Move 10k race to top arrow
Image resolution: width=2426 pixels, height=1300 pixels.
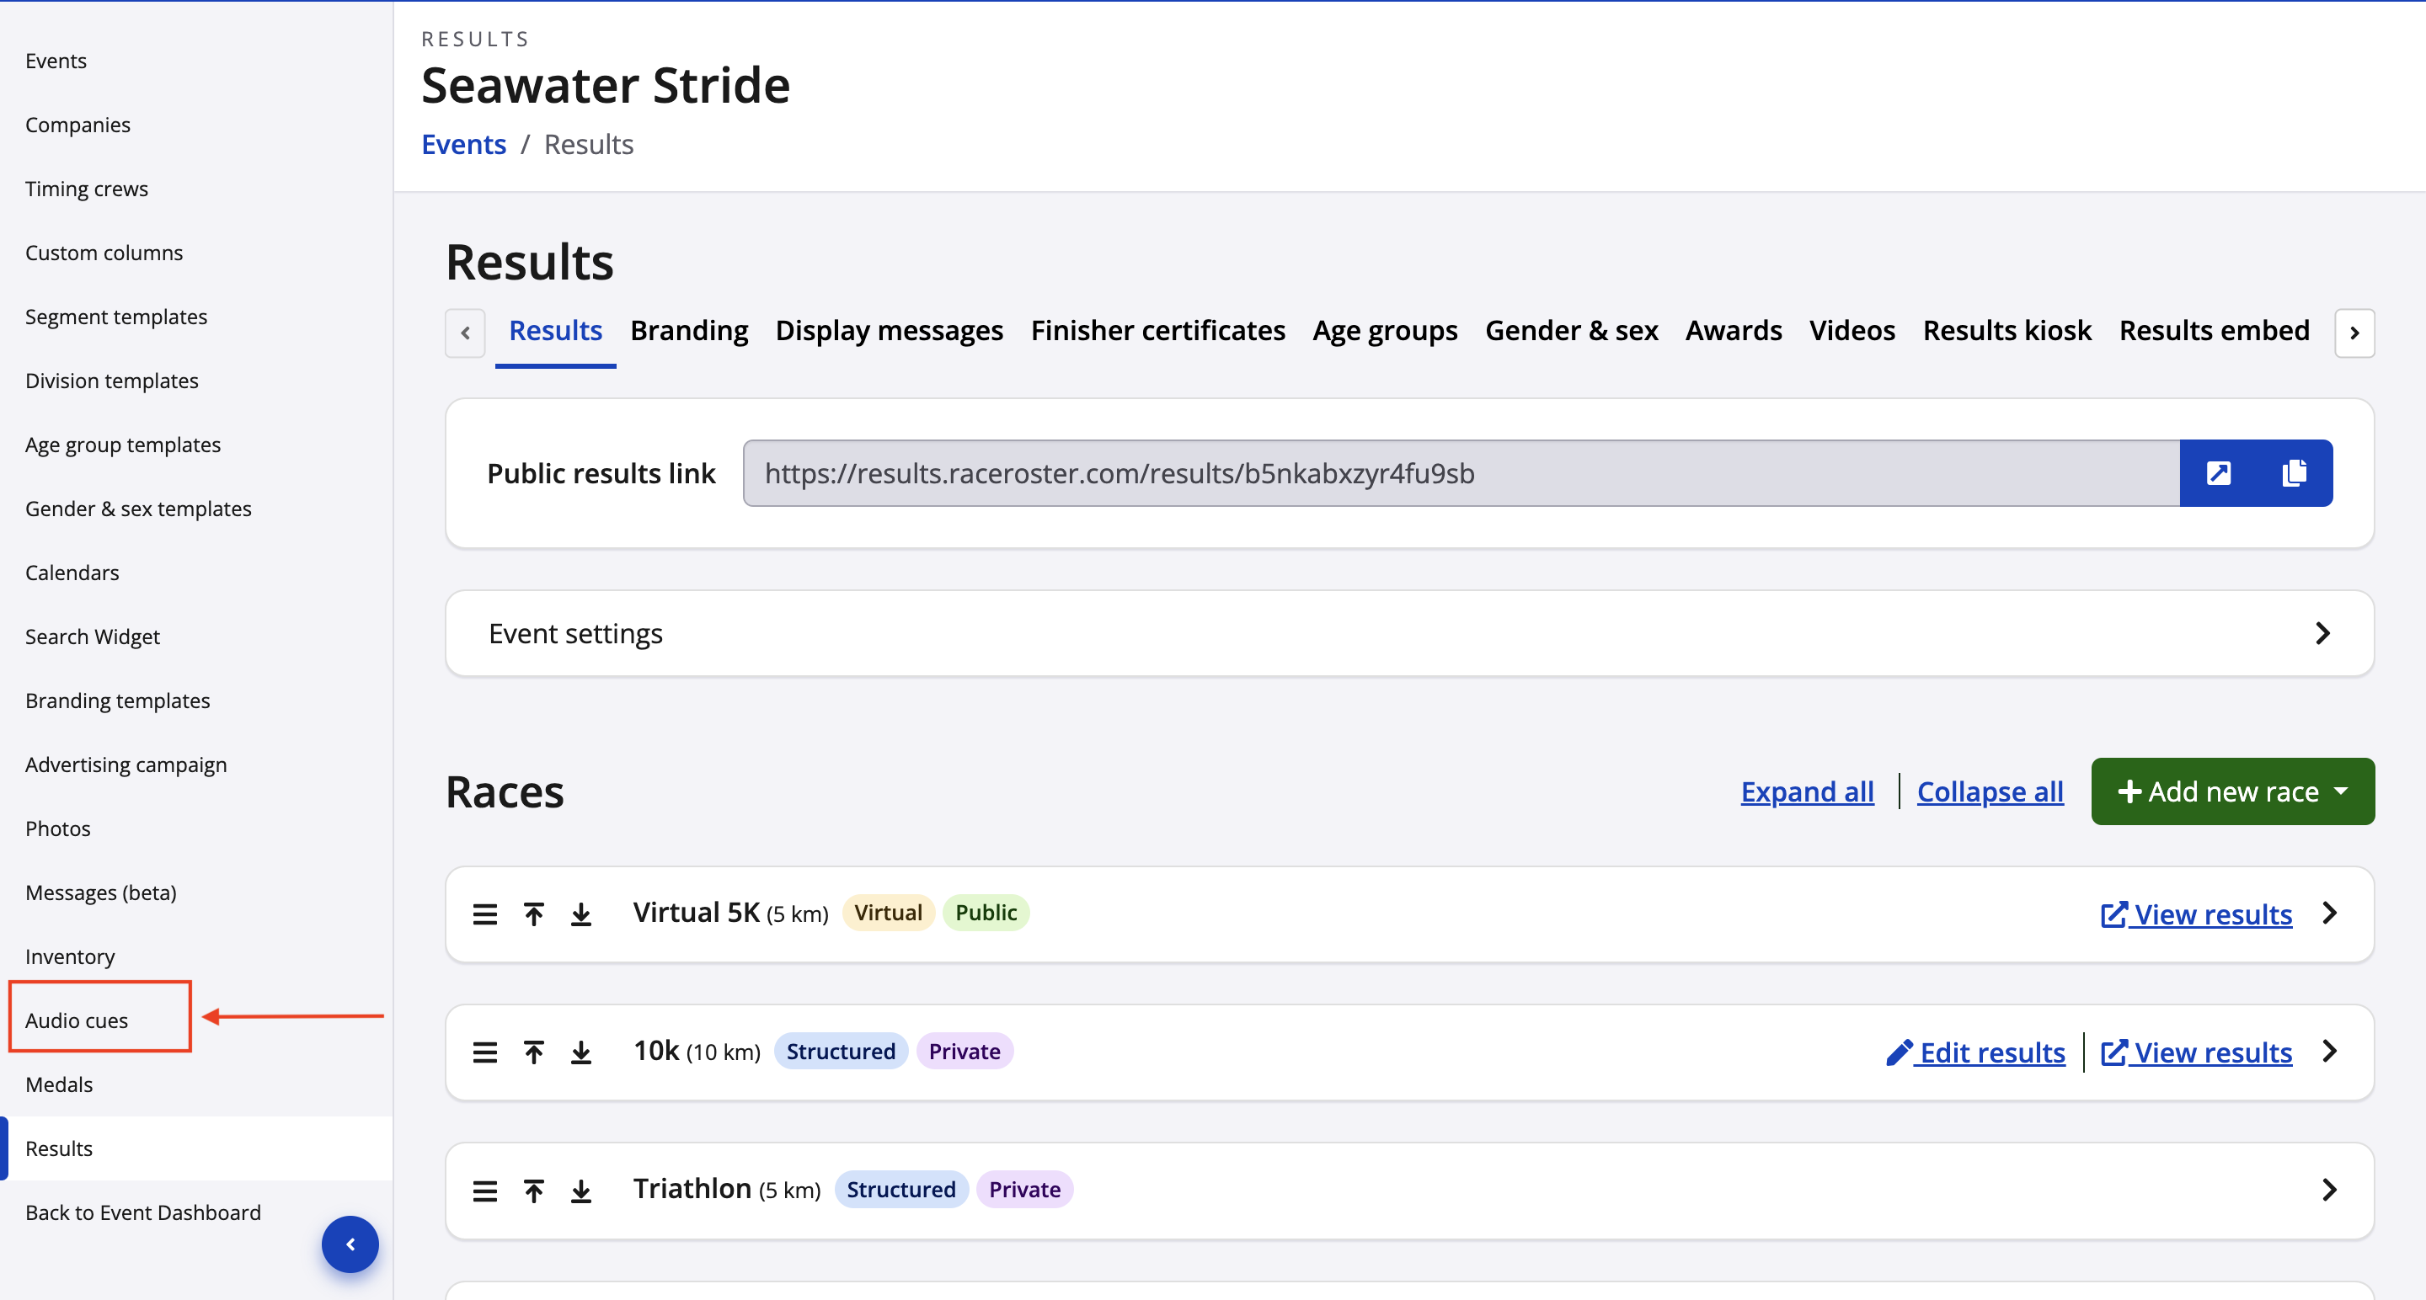click(534, 1052)
